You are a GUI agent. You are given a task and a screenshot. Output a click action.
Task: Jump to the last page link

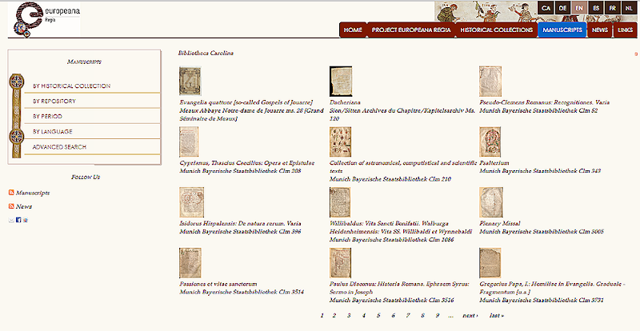(x=496, y=316)
